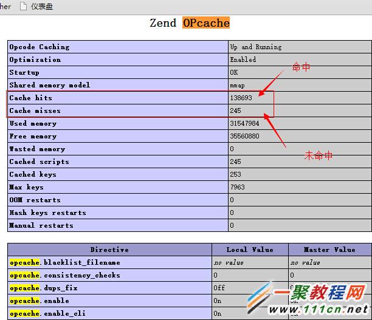Select the 'mmap' value
The height and width of the screenshot is (320, 372).
tap(237, 86)
